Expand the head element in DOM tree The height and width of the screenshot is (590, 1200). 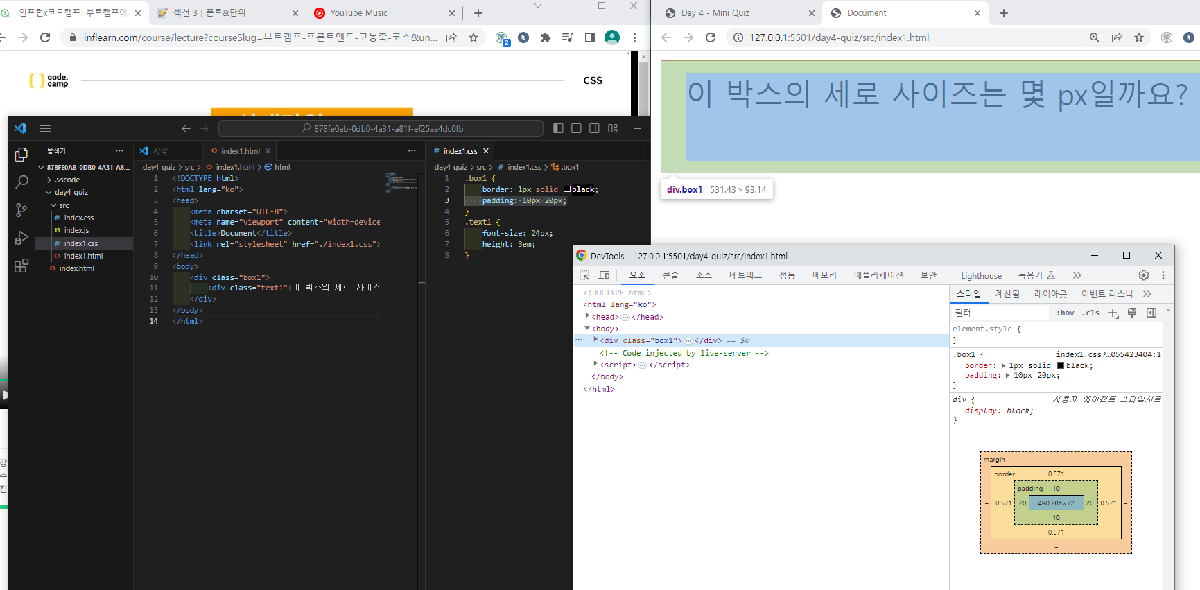click(x=587, y=316)
